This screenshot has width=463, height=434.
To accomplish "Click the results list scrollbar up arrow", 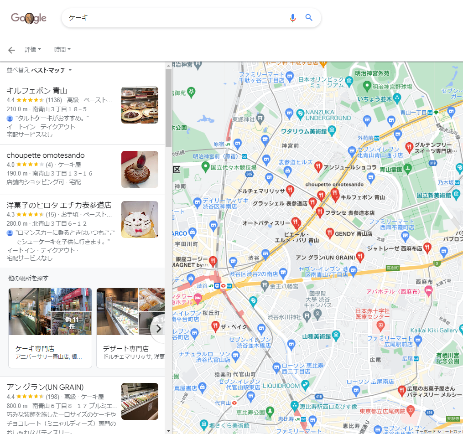I will pyautogui.click(x=168, y=66).
